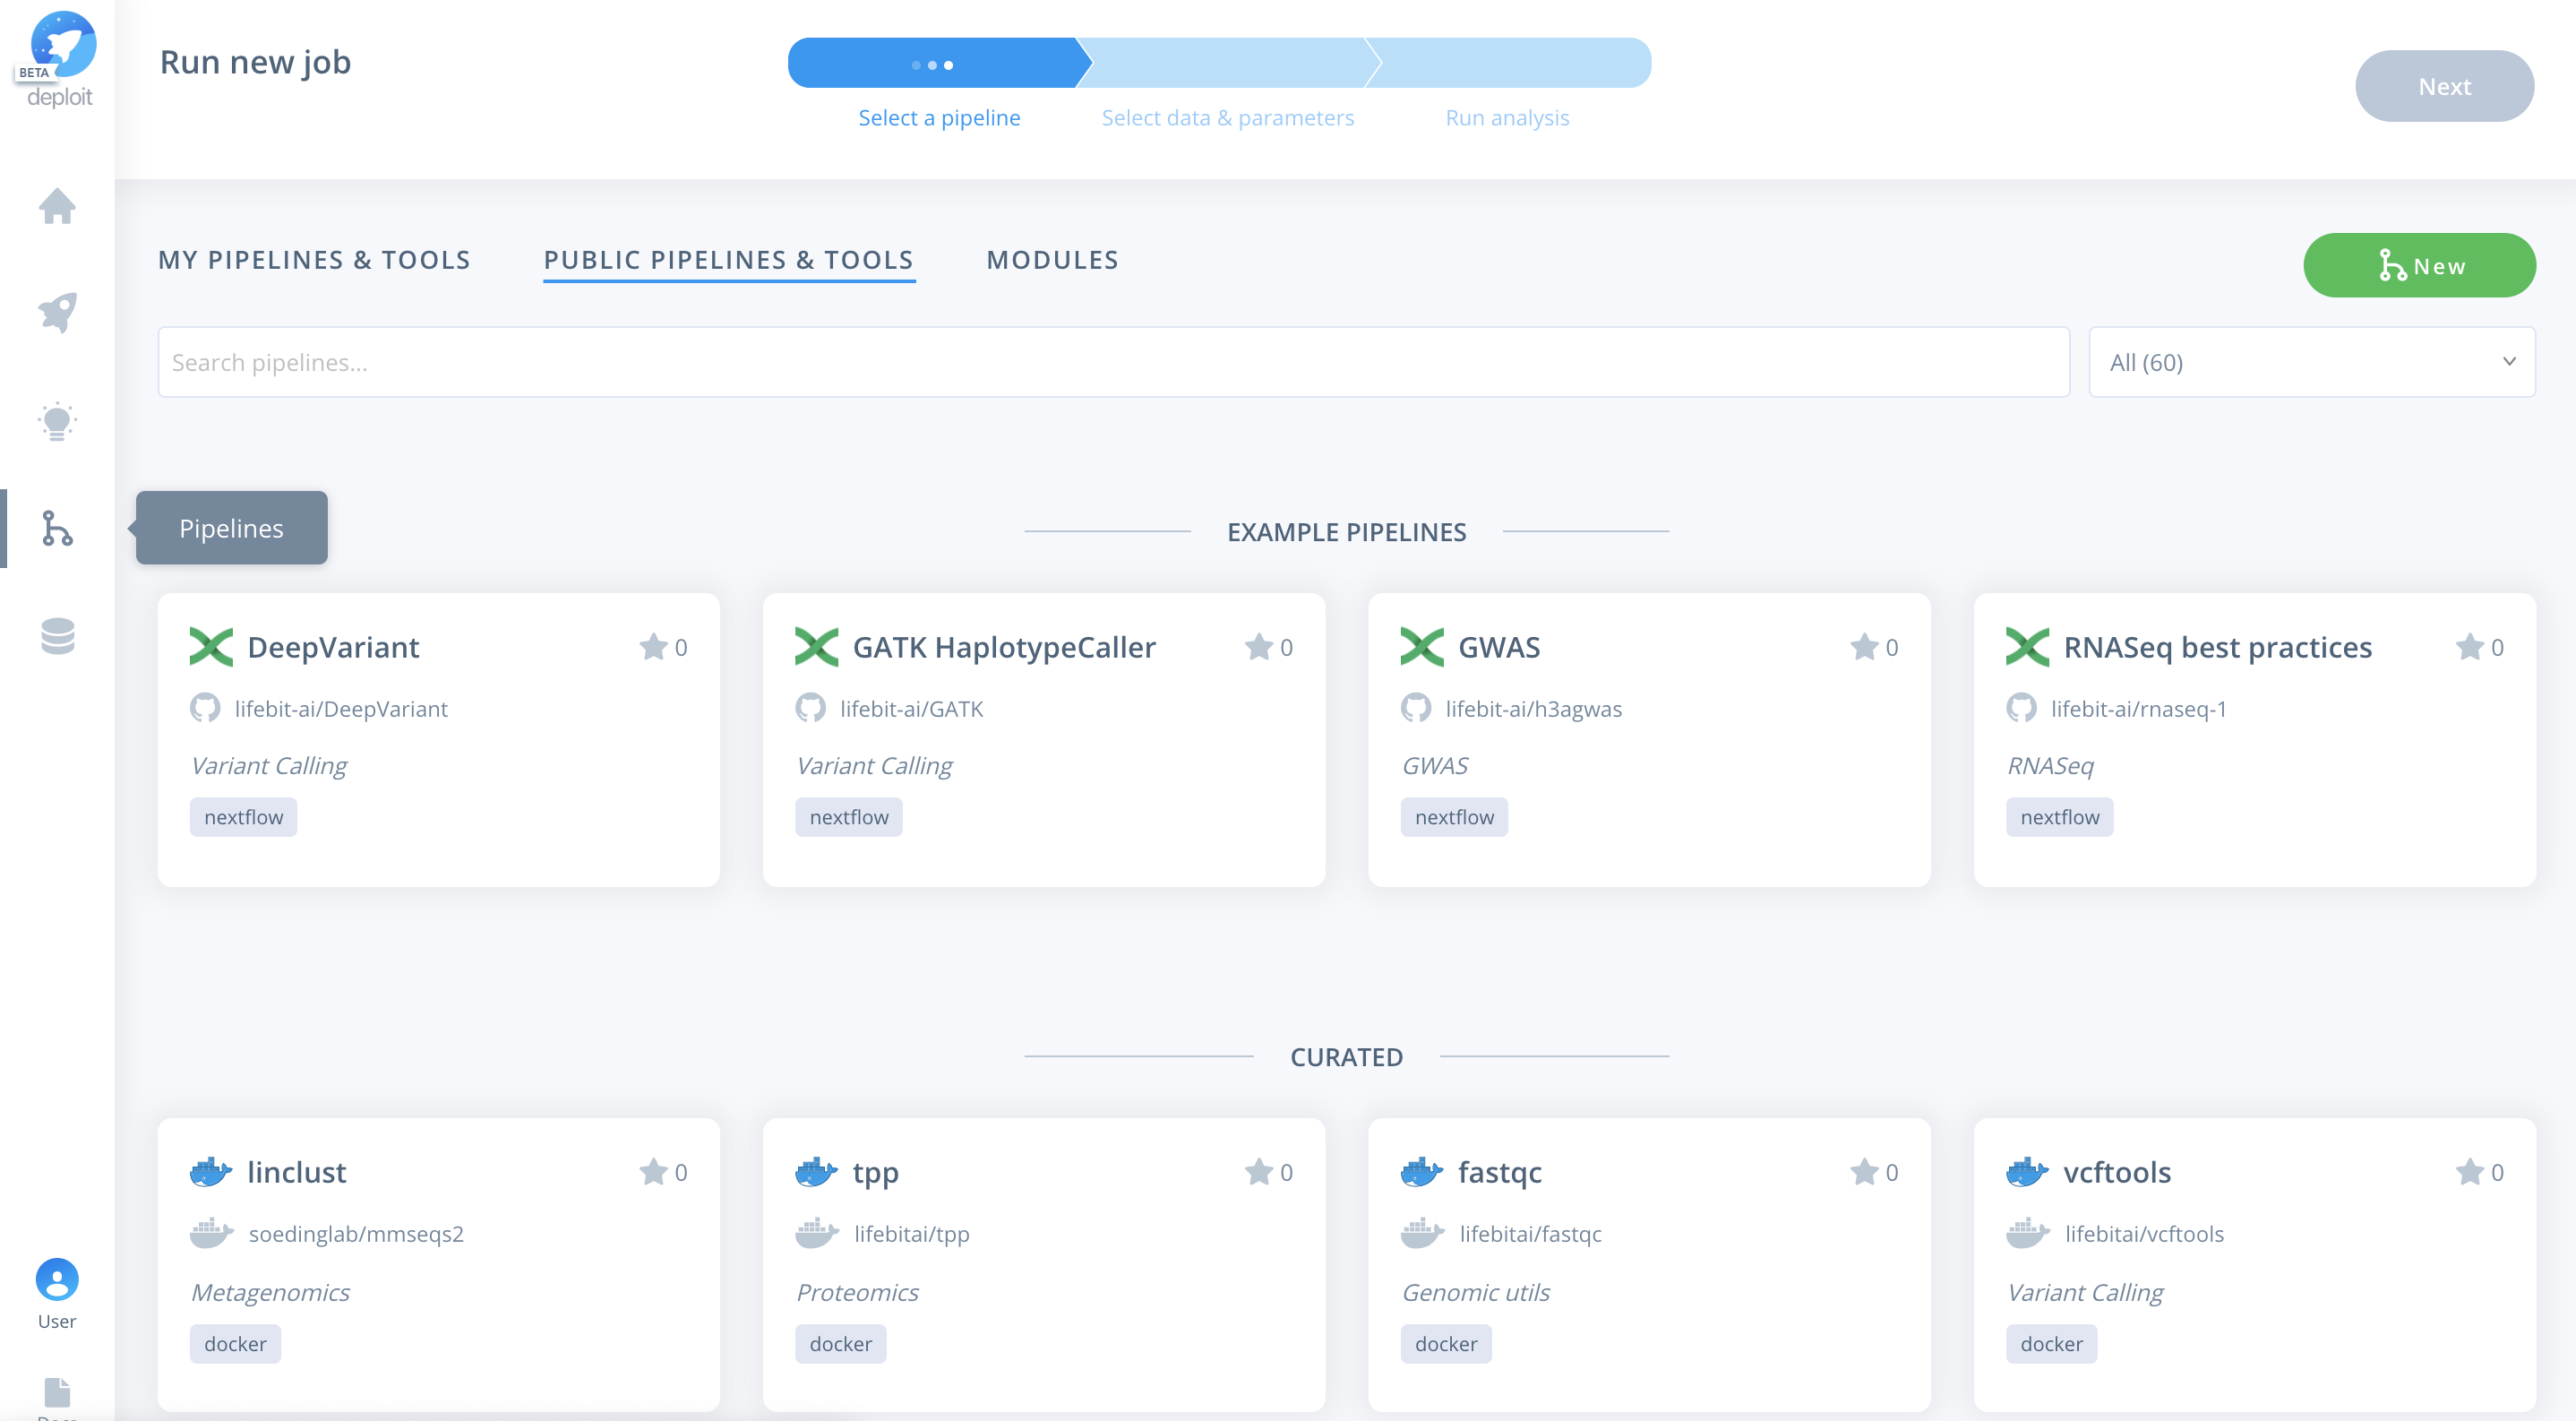Image resolution: width=2576 pixels, height=1421 pixels.
Task: Switch to My Pipelines & Tools tab
Action: pyautogui.click(x=314, y=260)
